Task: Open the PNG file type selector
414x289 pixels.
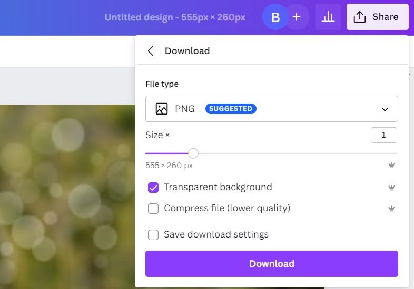Action: click(x=271, y=109)
